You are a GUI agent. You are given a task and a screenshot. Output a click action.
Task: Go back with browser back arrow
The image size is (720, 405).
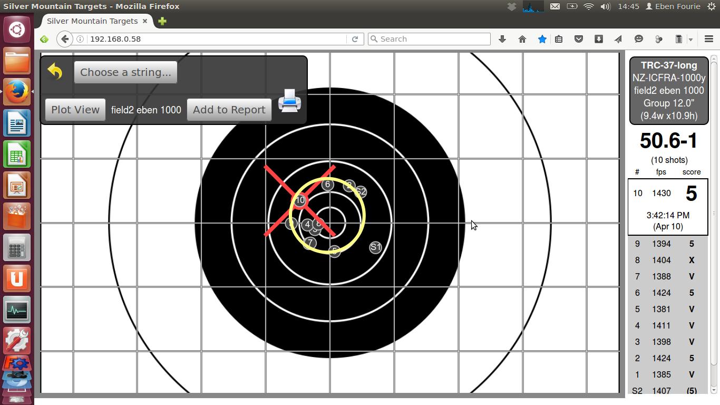65,39
